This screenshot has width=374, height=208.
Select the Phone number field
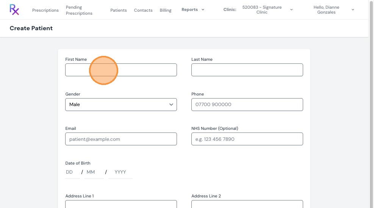[x=247, y=105]
